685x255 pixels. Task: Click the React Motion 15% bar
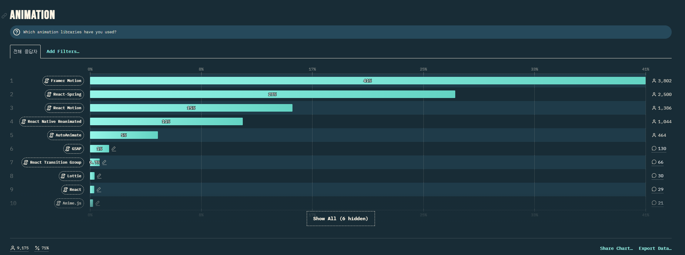pos(191,108)
